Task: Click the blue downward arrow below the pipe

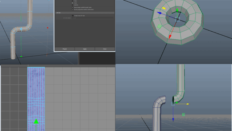Action: (173, 120)
